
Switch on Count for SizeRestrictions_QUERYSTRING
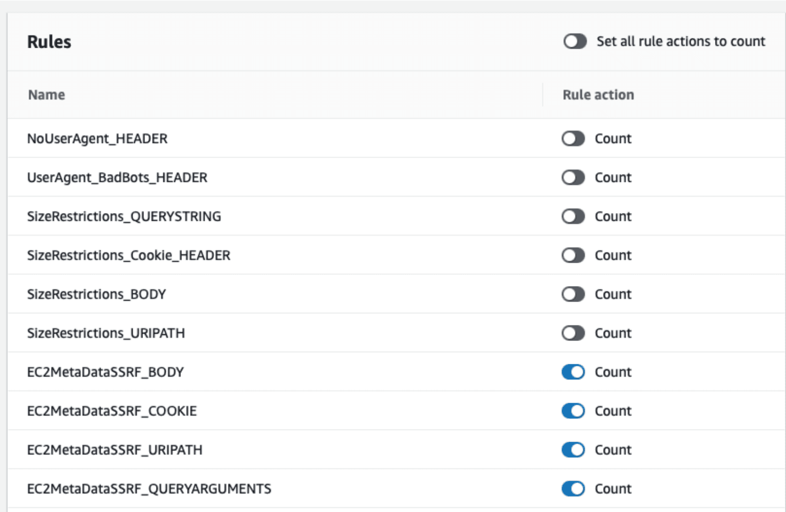pyautogui.click(x=573, y=217)
